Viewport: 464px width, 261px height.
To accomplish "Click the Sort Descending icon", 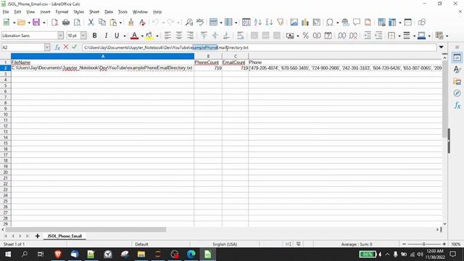I will point(269,22).
